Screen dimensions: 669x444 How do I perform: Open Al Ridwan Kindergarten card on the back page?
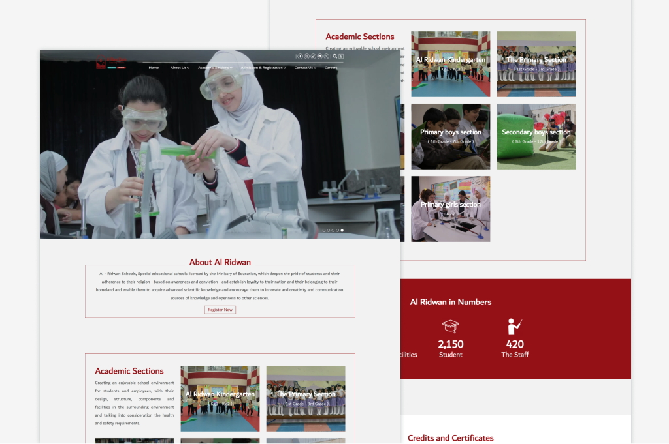point(451,64)
